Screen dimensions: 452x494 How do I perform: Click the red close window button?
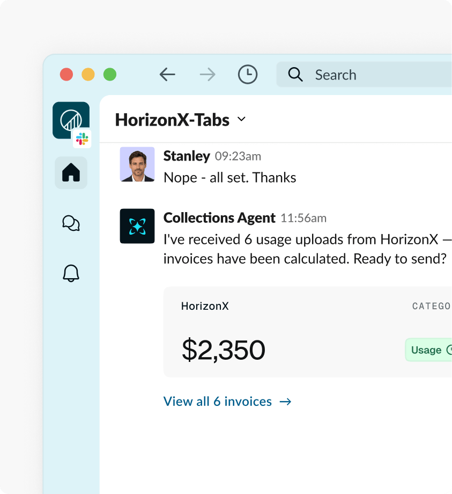click(66, 74)
